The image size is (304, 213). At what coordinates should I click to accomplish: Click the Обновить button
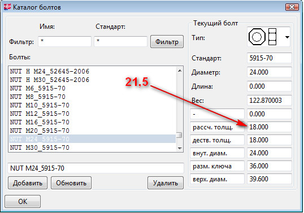(71, 182)
